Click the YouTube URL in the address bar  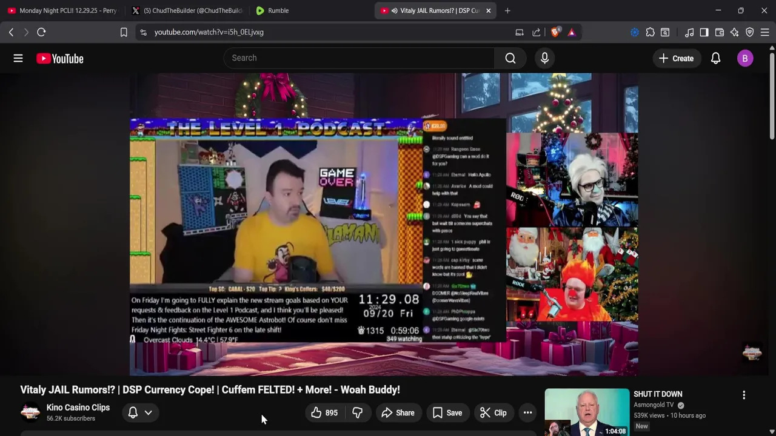click(x=209, y=32)
